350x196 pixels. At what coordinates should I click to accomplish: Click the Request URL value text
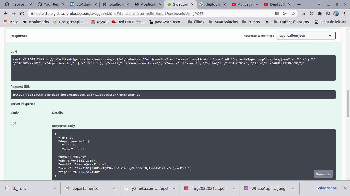(77, 95)
